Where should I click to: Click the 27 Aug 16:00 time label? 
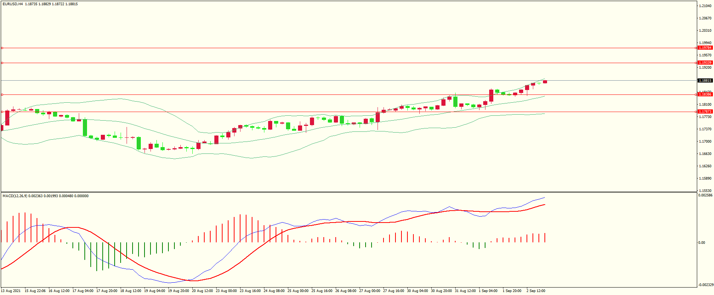click(x=394, y=291)
